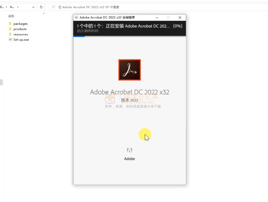268x202 pixels.
Task: Click the Adobe Acrobat logo image
Action: point(130,70)
